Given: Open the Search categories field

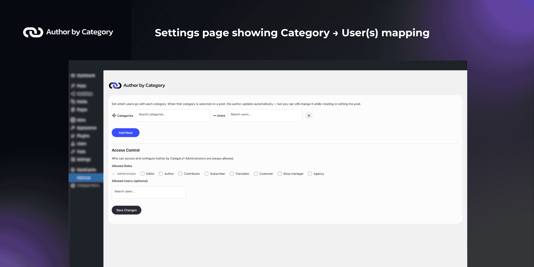Looking at the screenshot, I should pos(173,115).
